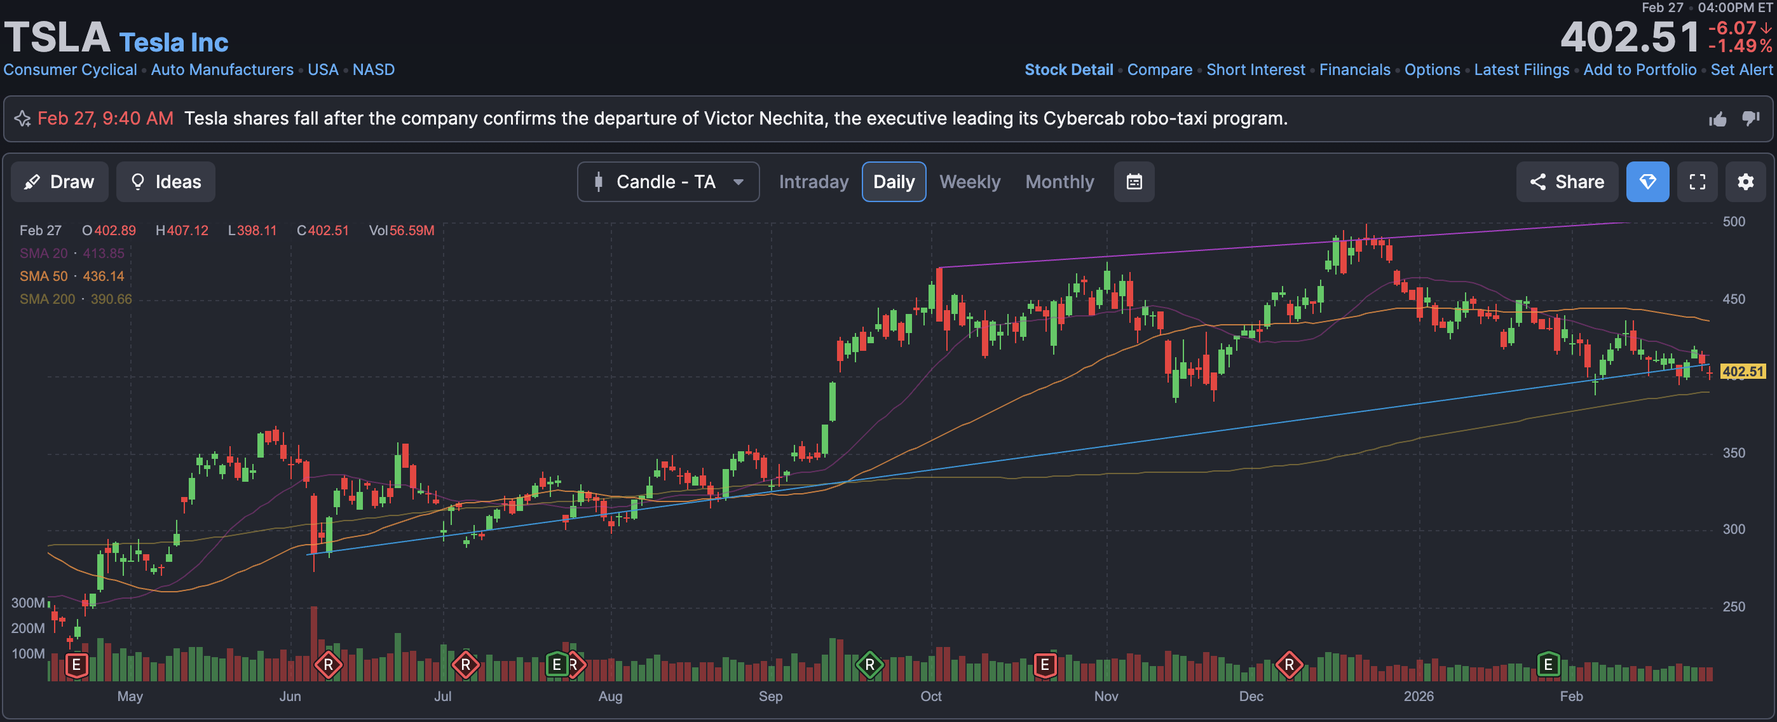Share the chart using Share button
Image resolution: width=1777 pixels, height=722 pixels.
[1567, 182]
